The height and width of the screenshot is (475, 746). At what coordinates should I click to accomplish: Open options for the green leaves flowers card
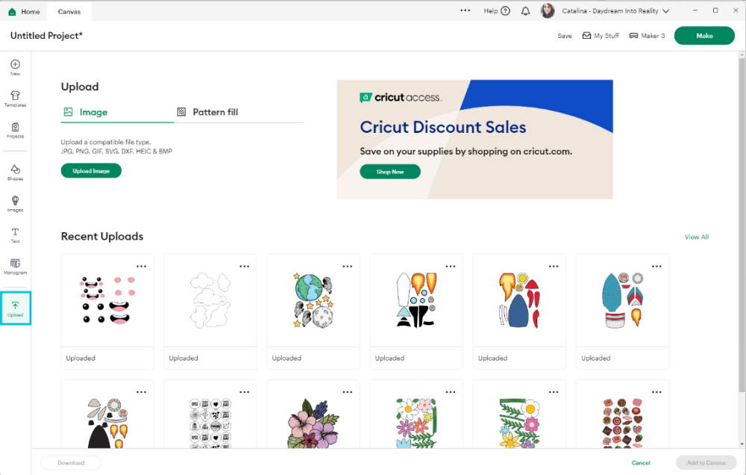pyautogui.click(x=554, y=392)
